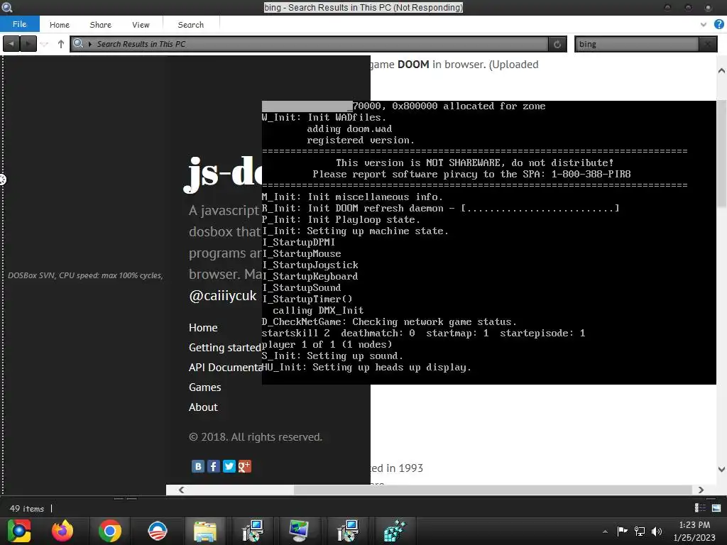Open the Action Center flag icon

click(x=622, y=531)
